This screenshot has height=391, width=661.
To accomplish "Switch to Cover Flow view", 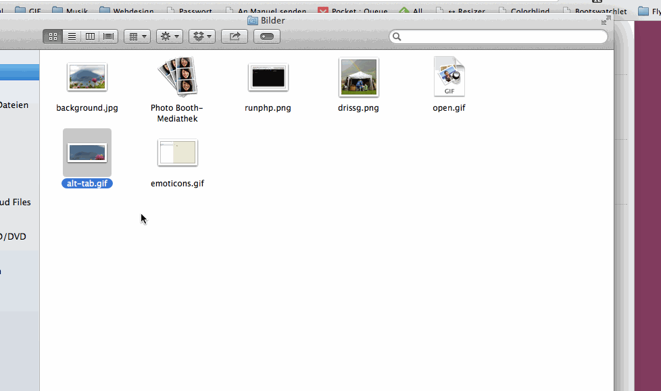I will (107, 36).
